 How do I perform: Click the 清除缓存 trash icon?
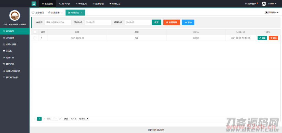point(246,4)
